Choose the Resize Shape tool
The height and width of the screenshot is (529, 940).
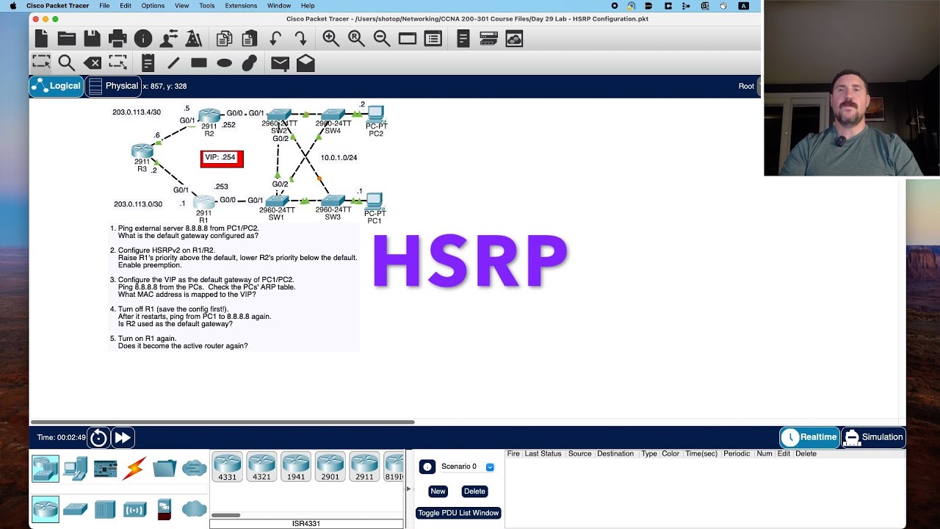pos(117,62)
